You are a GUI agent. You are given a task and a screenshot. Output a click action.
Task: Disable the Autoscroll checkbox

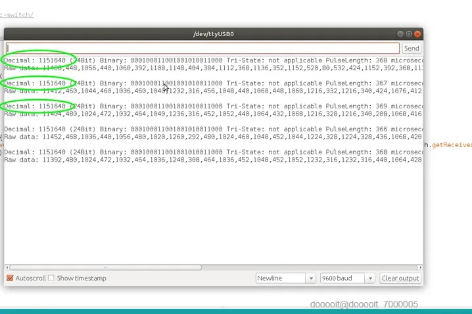(x=10, y=278)
